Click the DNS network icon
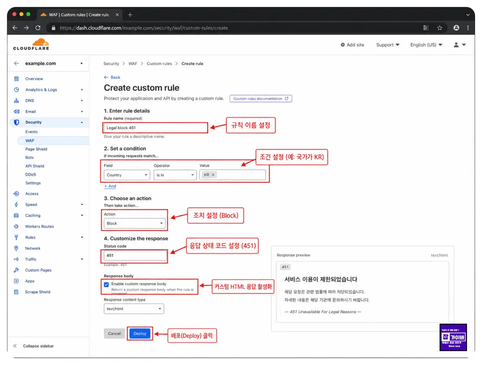Screen dimensions: 482x365 (x=16, y=101)
